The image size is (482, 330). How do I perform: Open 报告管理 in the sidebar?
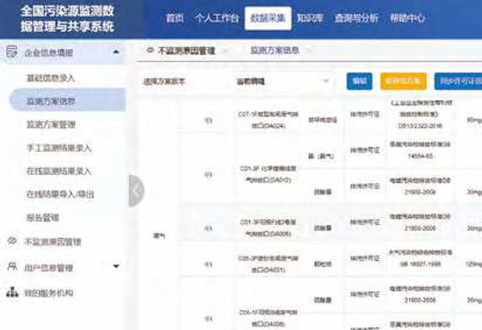43,217
